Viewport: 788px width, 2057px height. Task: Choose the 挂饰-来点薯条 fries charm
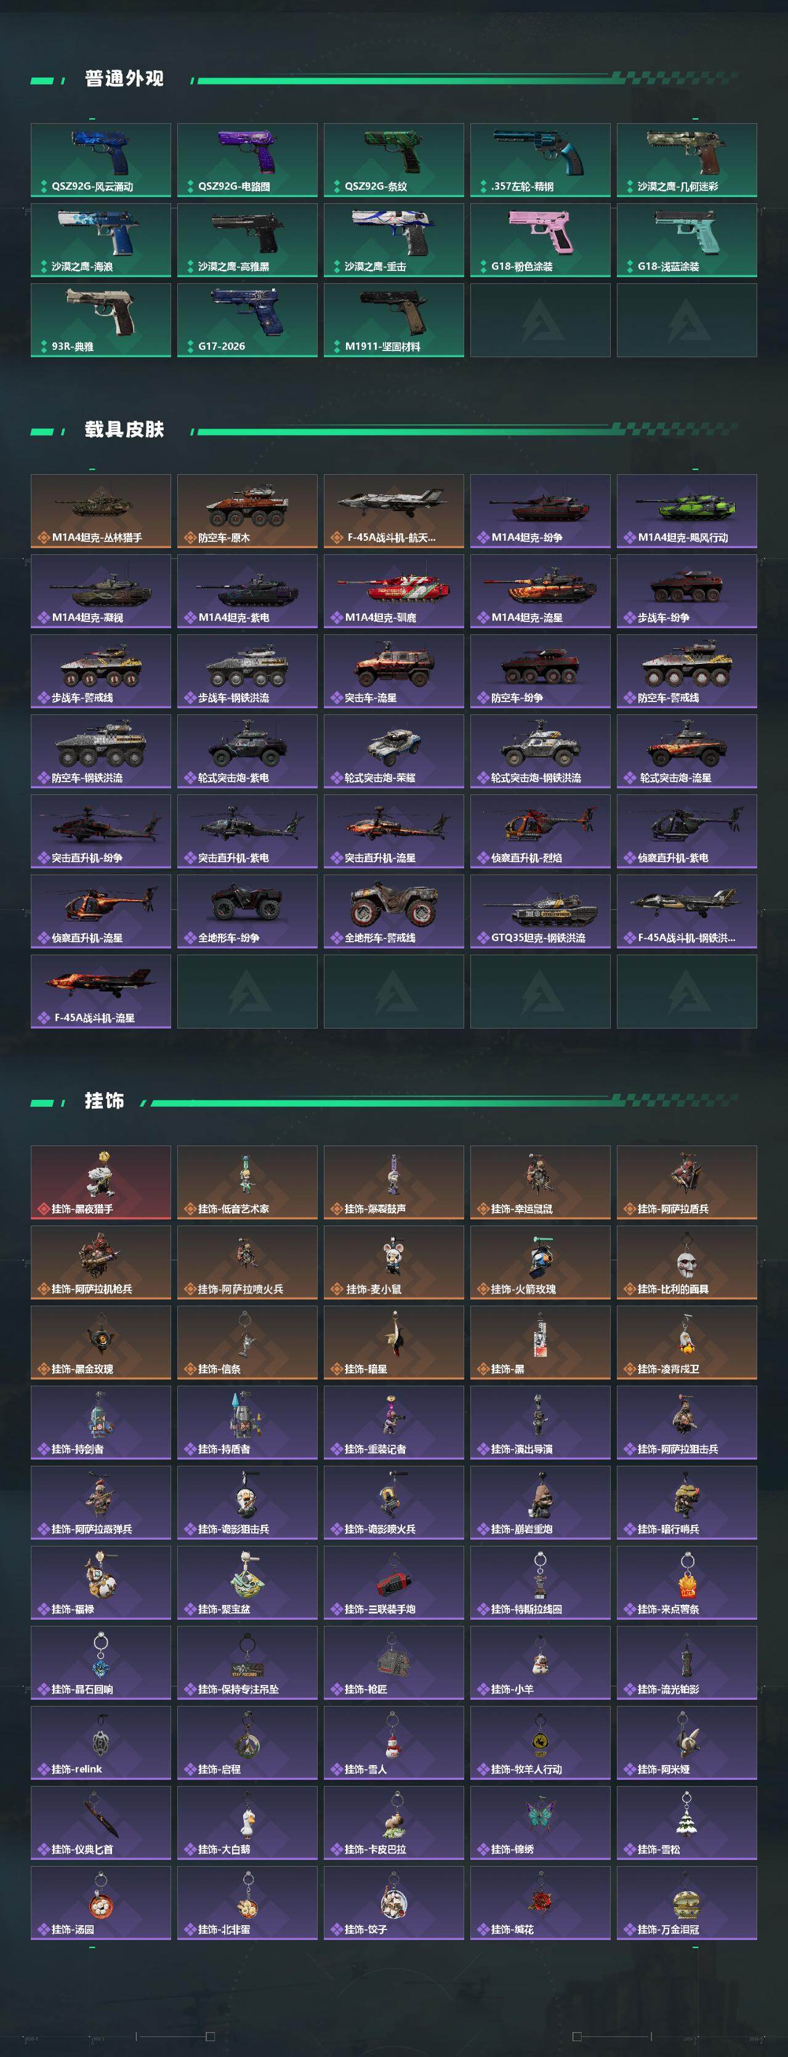click(686, 1583)
